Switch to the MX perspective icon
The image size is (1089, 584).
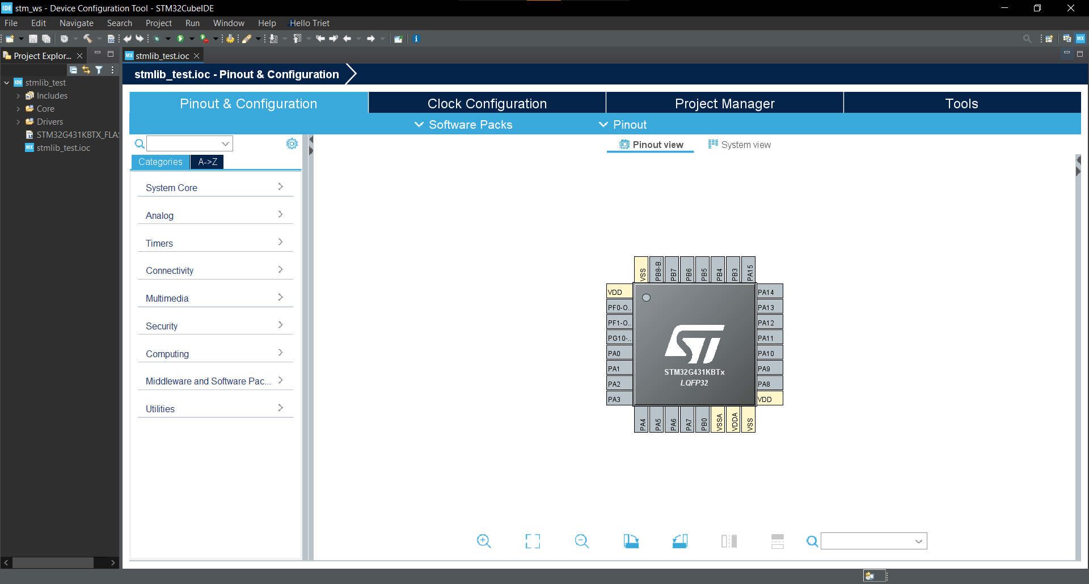point(1080,39)
